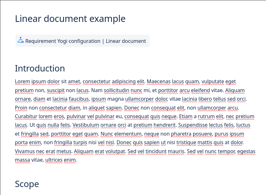
Task: Click the underlined word "sollicitudin"
Action: [115, 90]
